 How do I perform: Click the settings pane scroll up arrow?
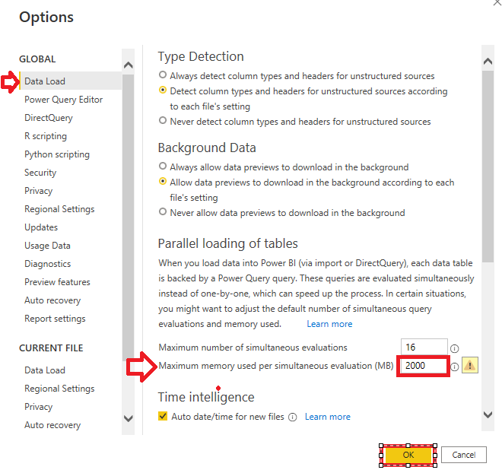coord(488,60)
